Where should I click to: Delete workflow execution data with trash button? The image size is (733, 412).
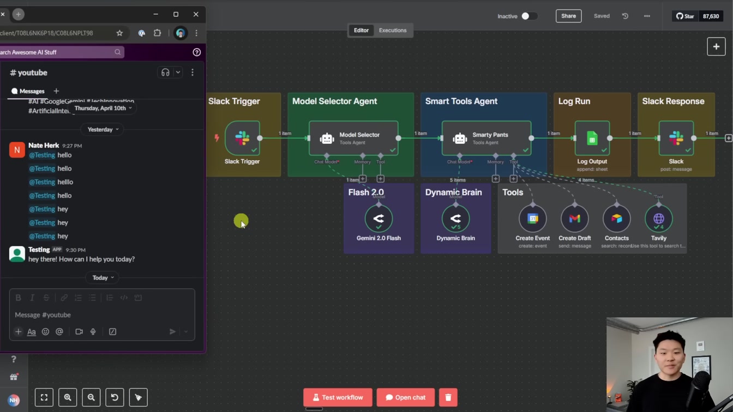(448, 397)
